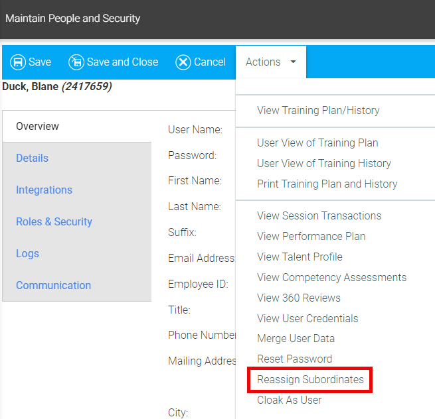
Task: Select User View of Training History
Action: coord(323,163)
